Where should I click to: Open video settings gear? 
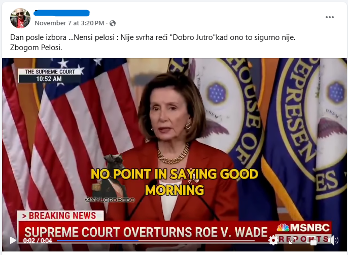273,240
